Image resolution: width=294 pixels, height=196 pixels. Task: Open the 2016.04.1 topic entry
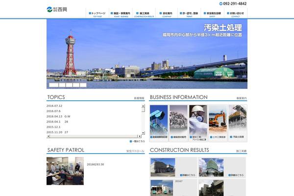click(57, 122)
